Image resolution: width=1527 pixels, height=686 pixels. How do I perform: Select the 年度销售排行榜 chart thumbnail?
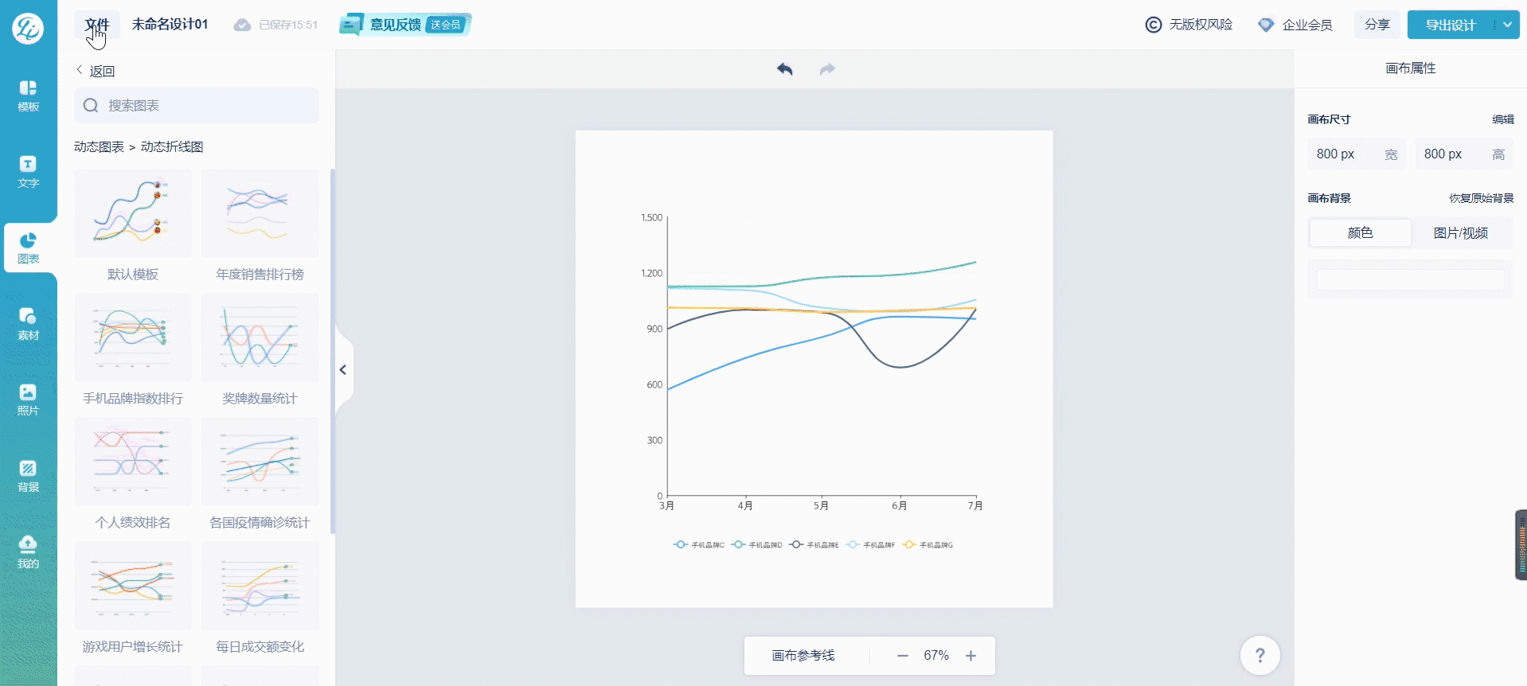260,213
